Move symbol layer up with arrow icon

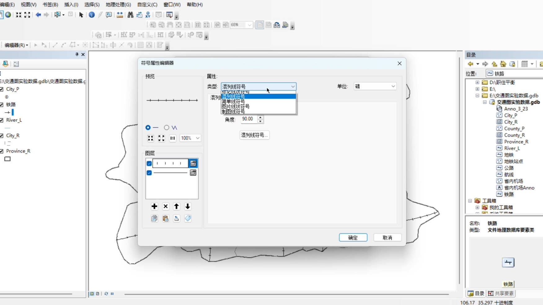[176, 206]
